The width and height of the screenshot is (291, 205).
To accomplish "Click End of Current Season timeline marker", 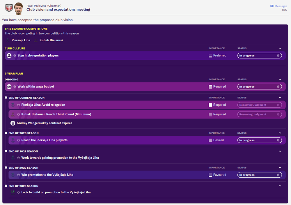I will click(x=6, y=98).
